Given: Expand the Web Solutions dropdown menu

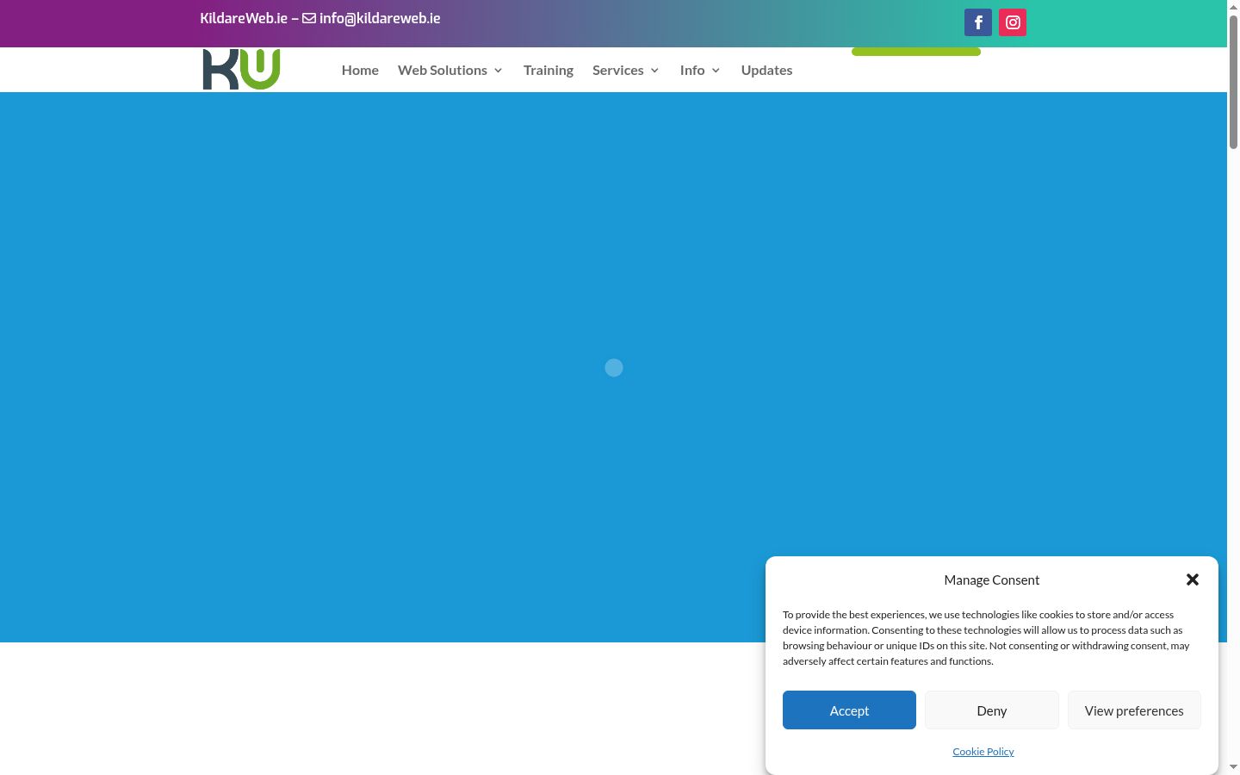Looking at the screenshot, I should [450, 70].
